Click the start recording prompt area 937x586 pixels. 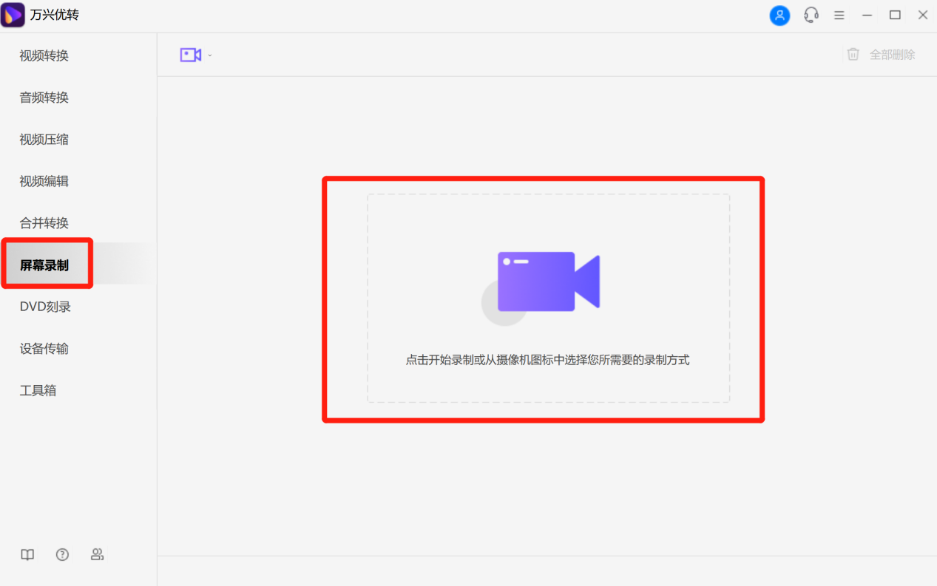(546, 361)
